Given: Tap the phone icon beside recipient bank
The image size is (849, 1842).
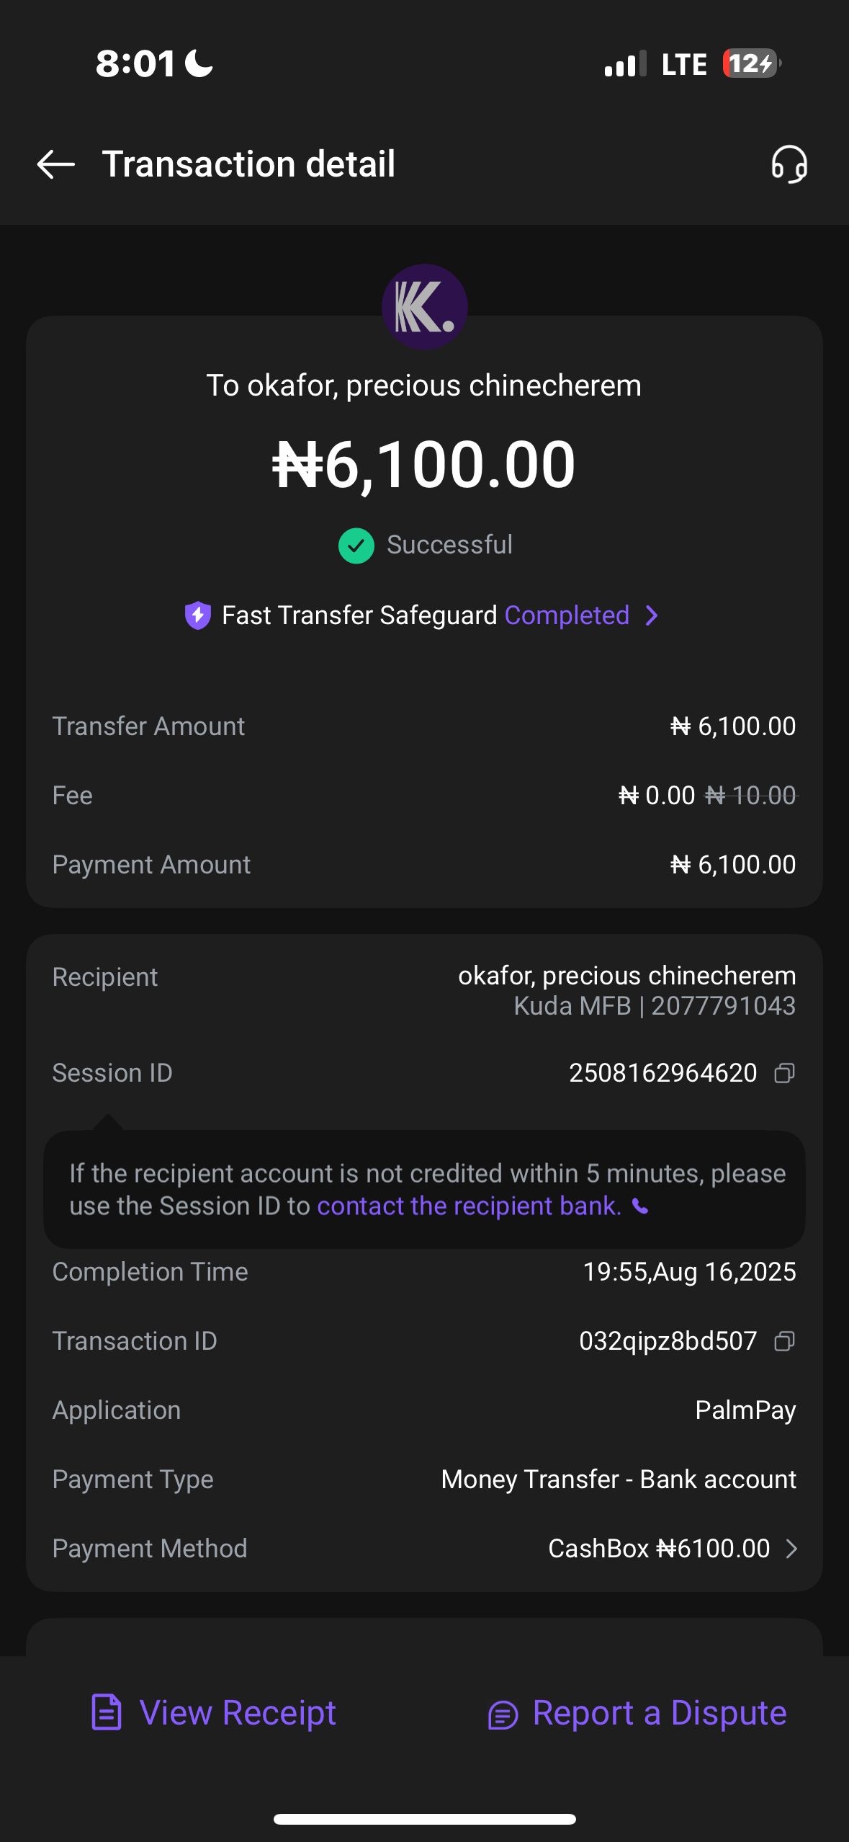Looking at the screenshot, I should pos(640,1206).
